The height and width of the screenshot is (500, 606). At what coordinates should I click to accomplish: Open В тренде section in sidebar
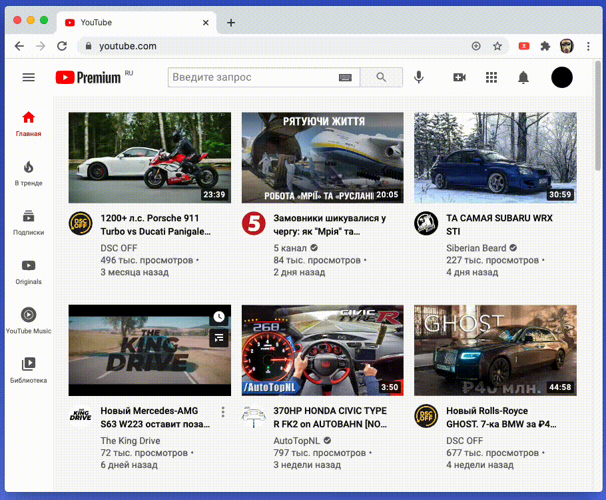coord(29,173)
